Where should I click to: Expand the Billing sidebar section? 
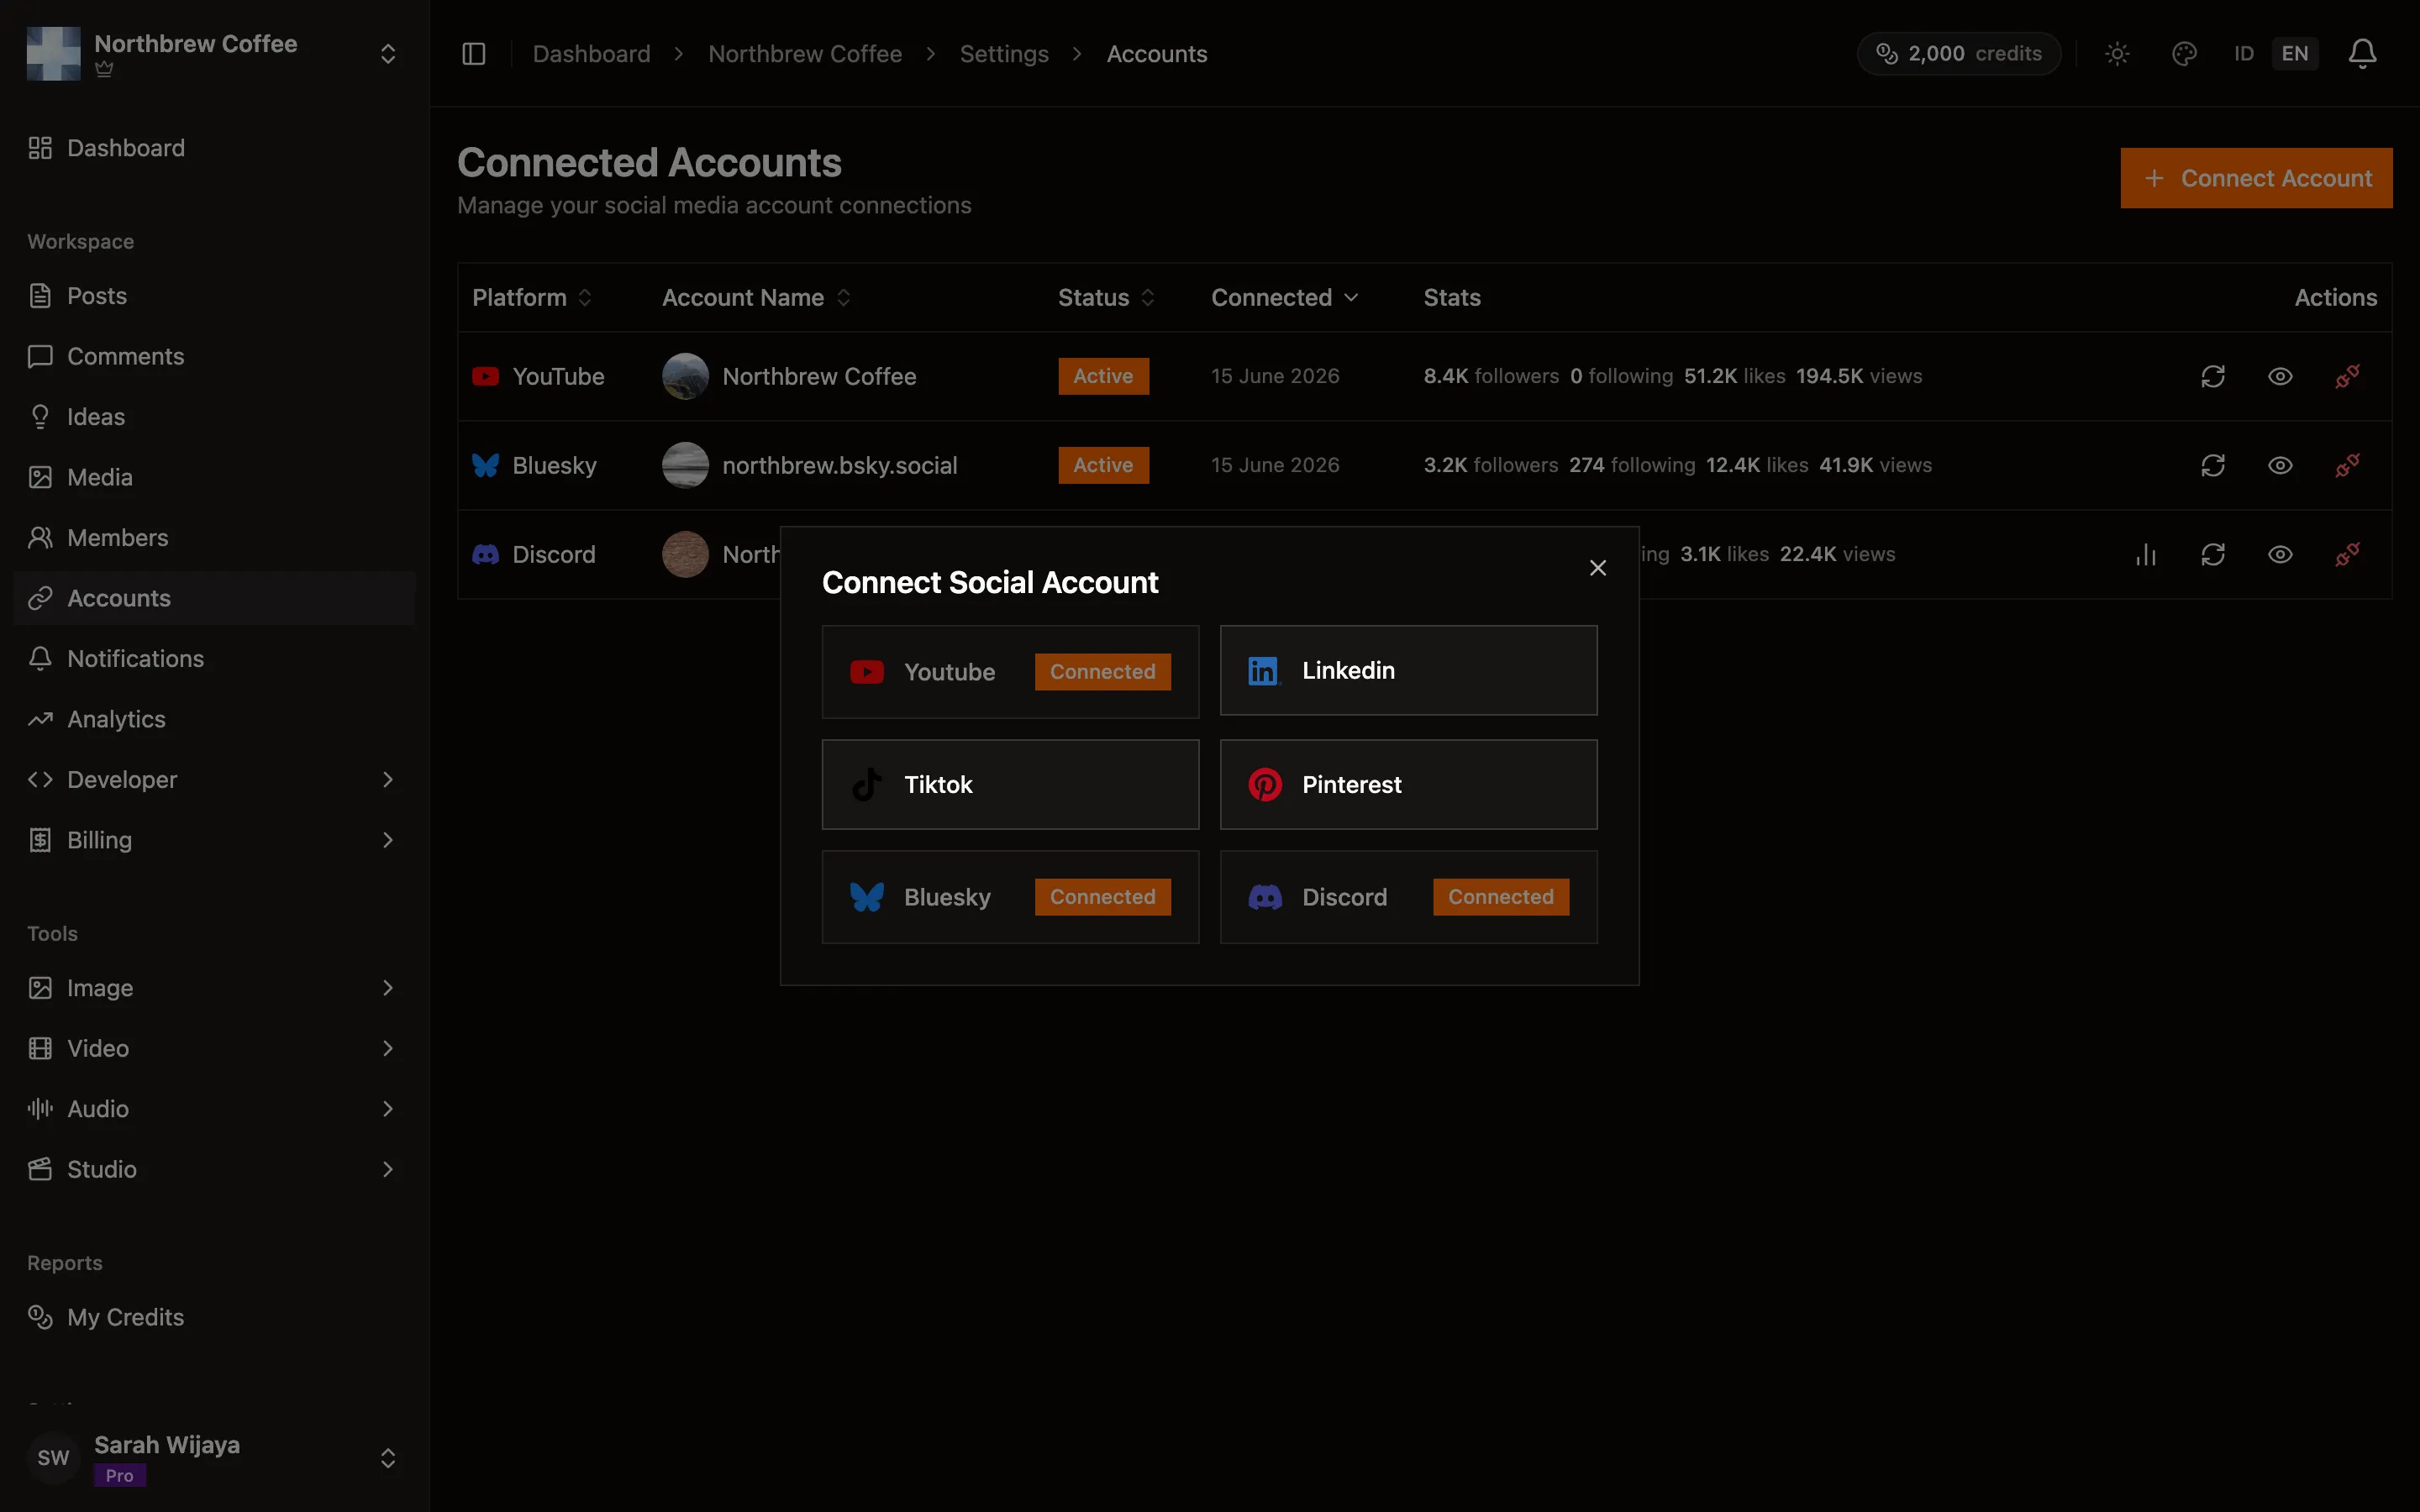click(x=214, y=840)
